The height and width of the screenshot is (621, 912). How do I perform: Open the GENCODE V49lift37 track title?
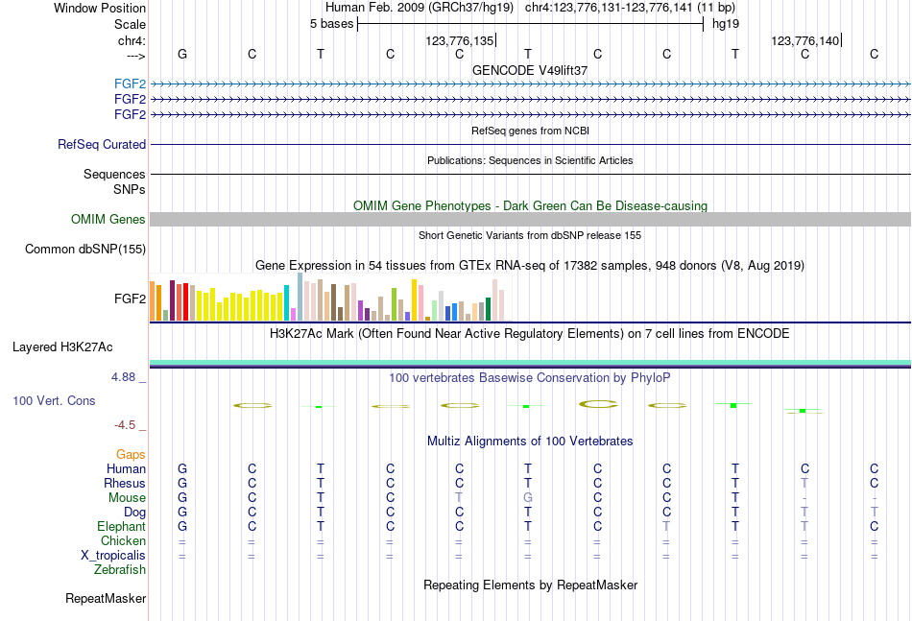(x=530, y=70)
